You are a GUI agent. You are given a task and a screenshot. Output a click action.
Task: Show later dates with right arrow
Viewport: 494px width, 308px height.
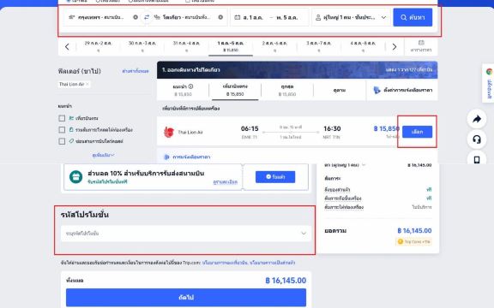(395, 47)
